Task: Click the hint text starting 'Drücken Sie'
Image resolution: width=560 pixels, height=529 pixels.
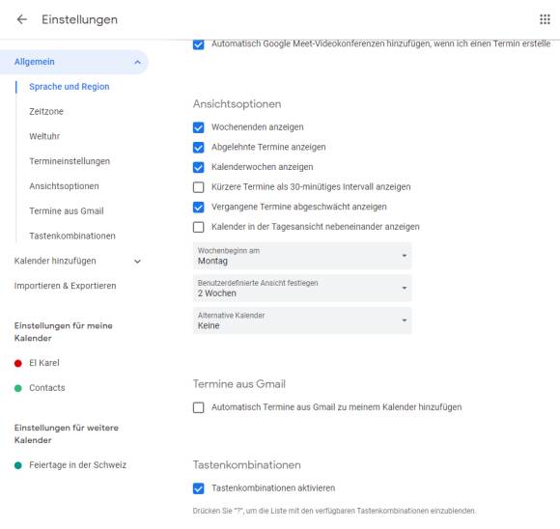Action: pyautogui.click(x=334, y=511)
